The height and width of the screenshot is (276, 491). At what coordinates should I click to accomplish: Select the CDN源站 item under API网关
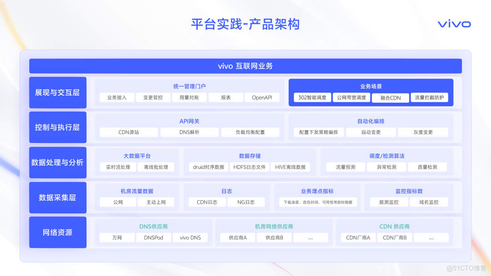[128, 132]
